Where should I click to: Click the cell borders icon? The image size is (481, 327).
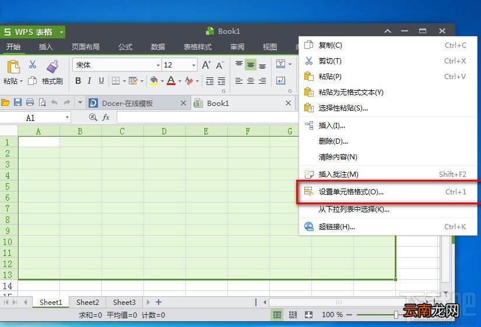click(115, 81)
